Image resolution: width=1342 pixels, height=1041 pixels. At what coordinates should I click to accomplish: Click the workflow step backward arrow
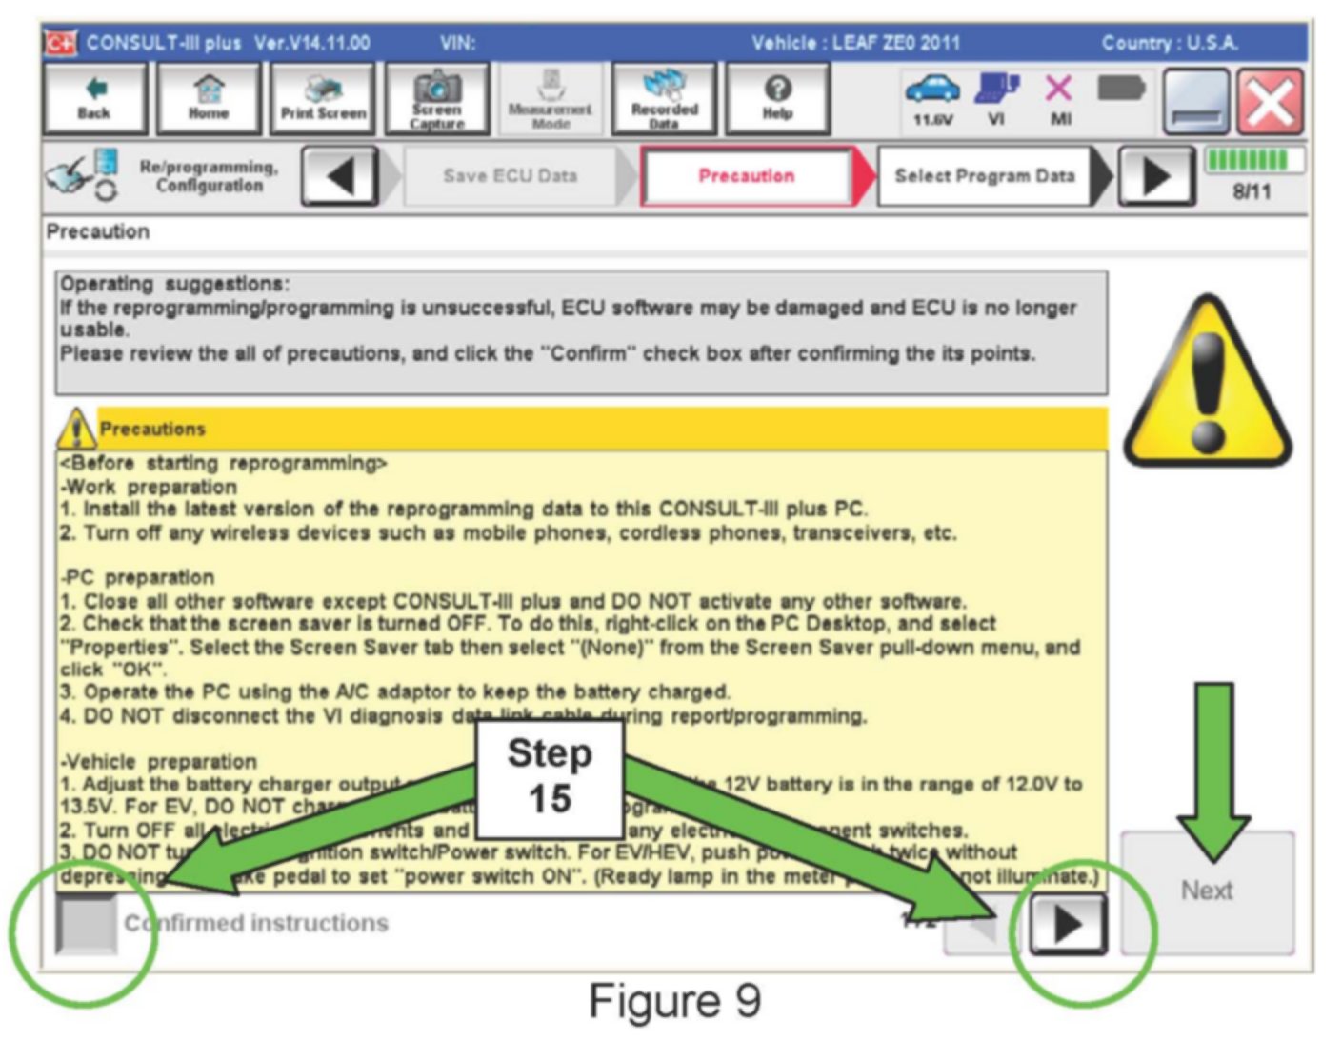click(x=339, y=176)
